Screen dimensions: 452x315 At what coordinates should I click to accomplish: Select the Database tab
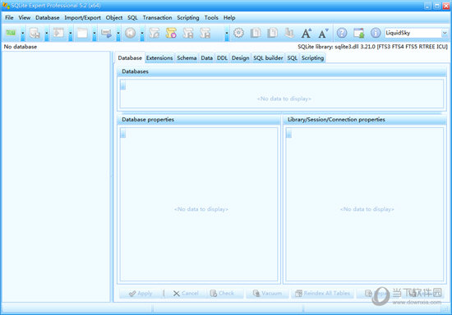click(130, 57)
